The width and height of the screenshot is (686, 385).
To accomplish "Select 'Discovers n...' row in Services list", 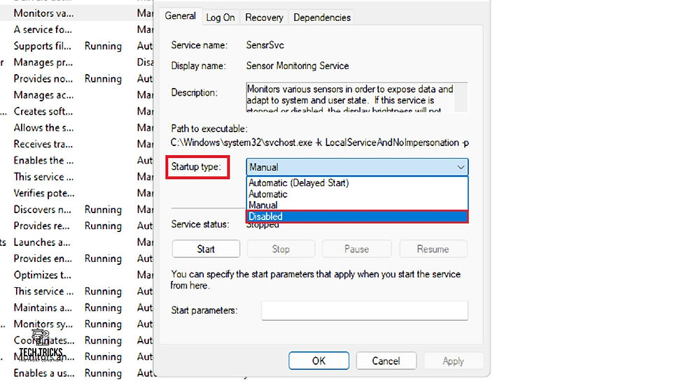I will [76, 210].
